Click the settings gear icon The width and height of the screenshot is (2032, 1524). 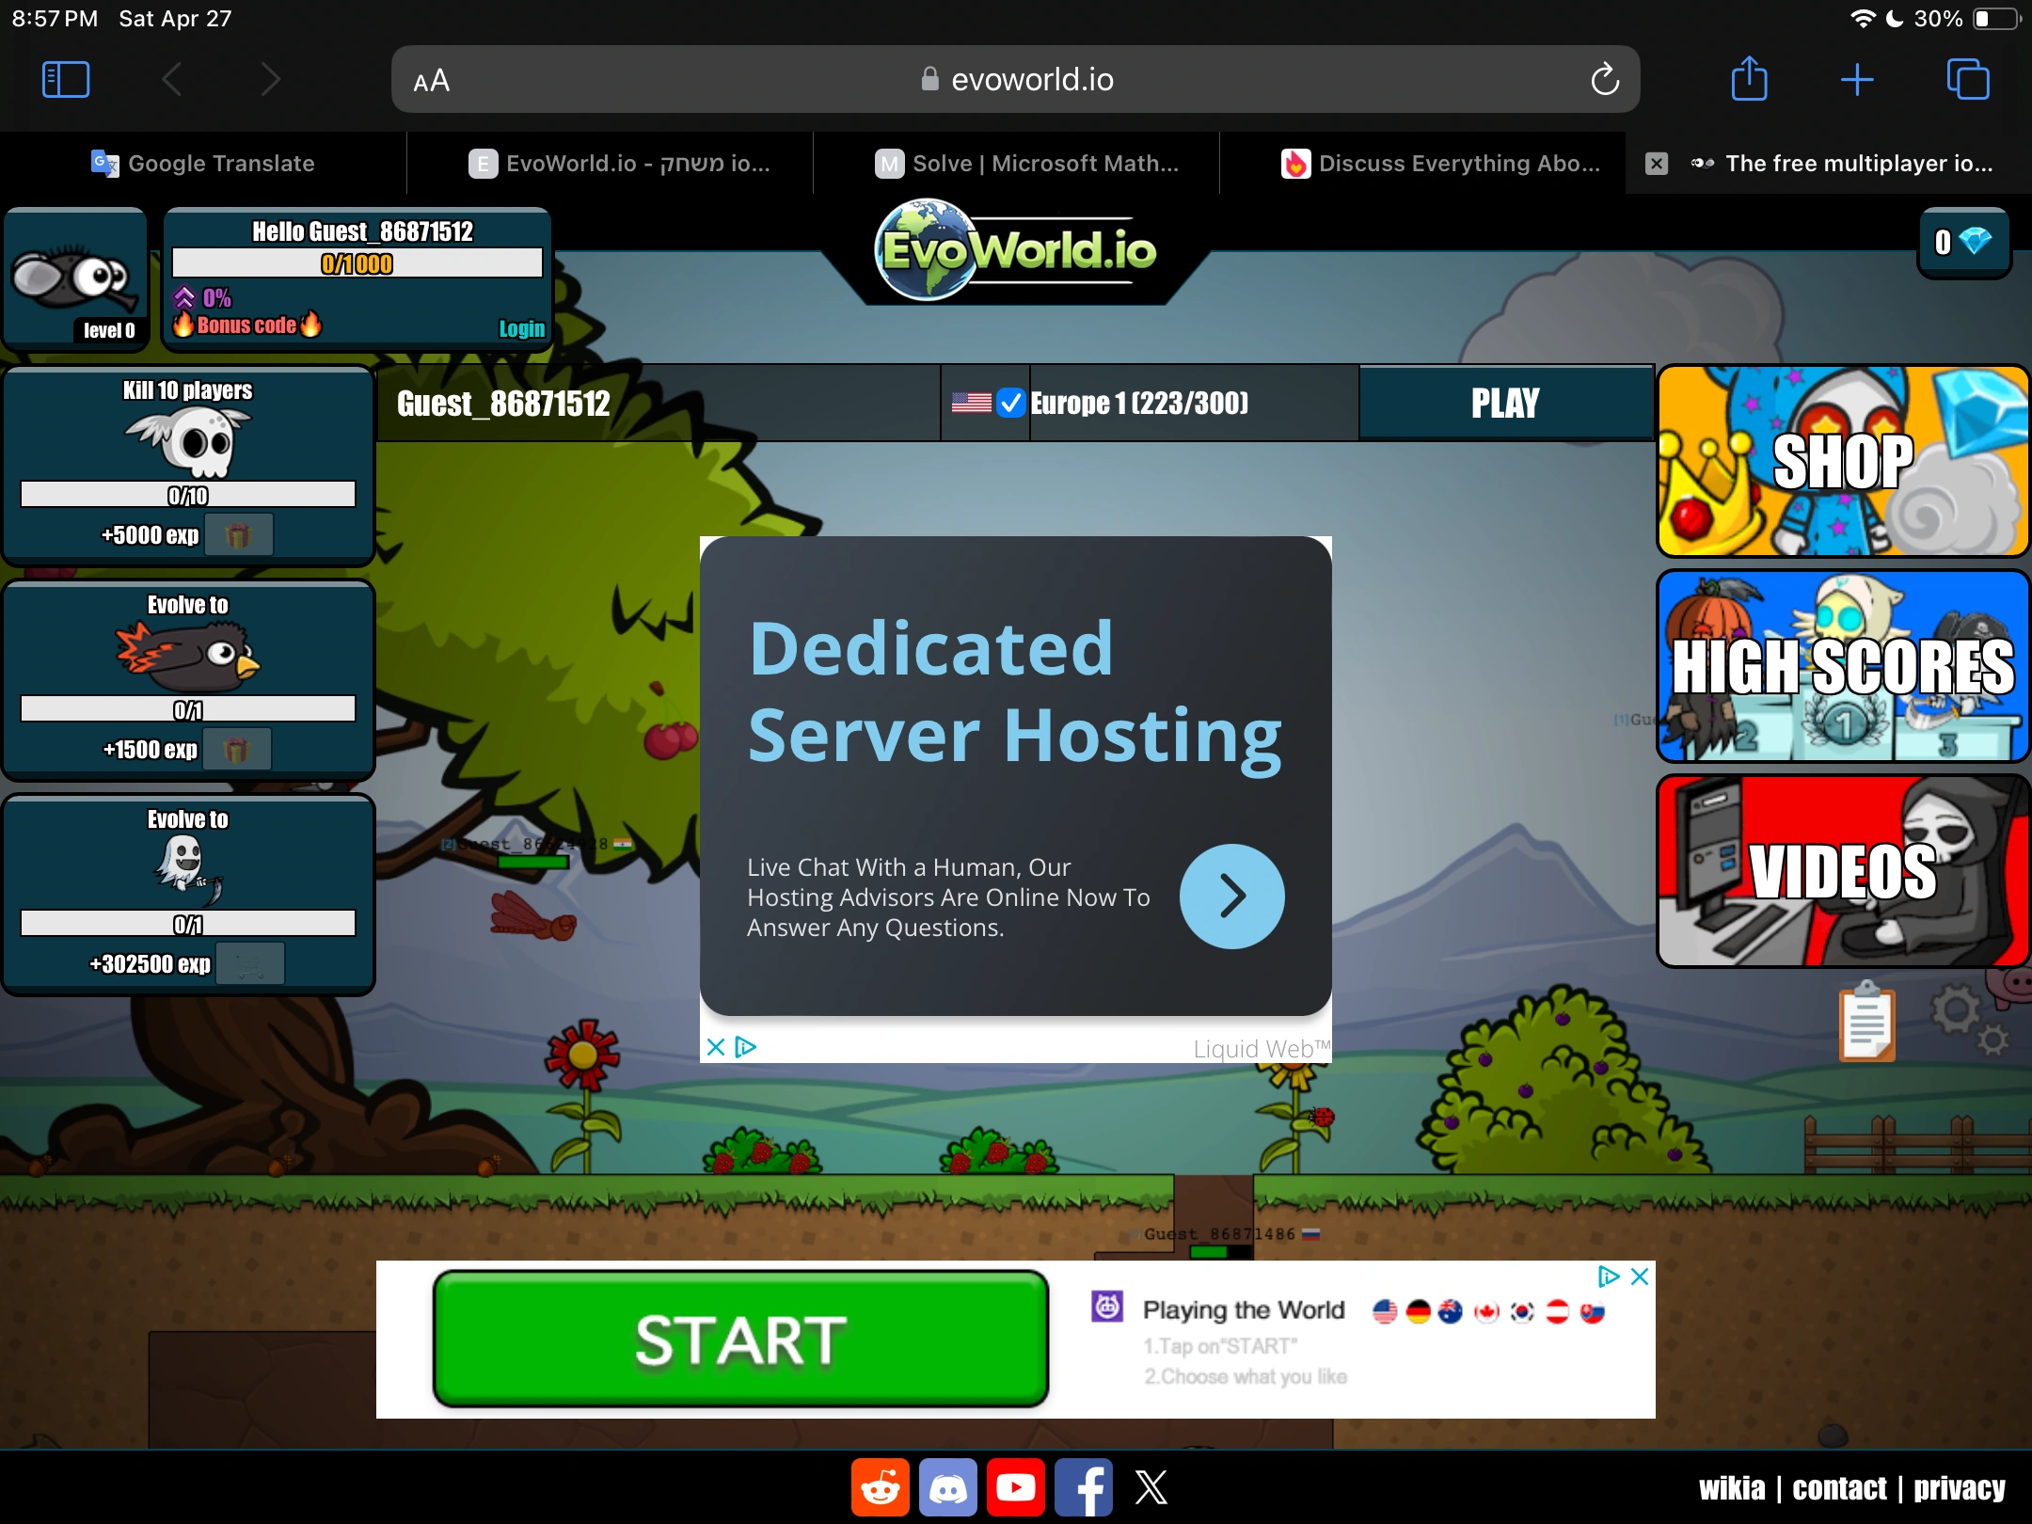click(1959, 1012)
